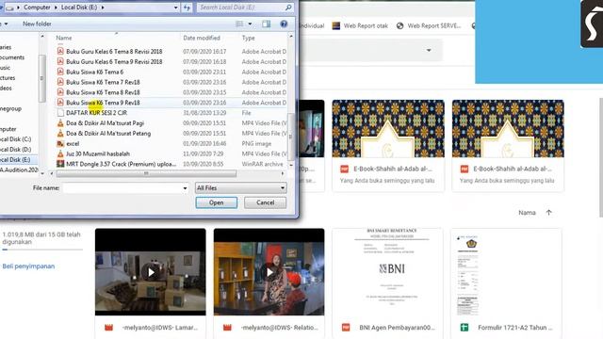Open the view options dropdown arrow

pyautogui.click(x=250, y=24)
